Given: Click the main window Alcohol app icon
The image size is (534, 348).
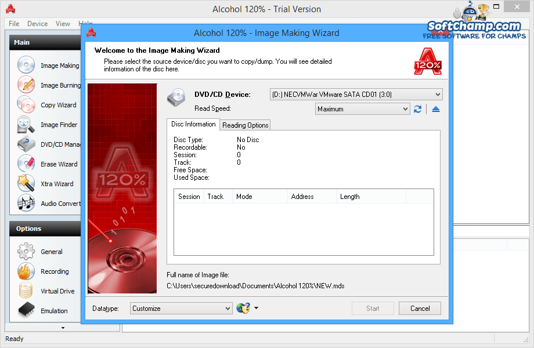Looking at the screenshot, I should pyautogui.click(x=10, y=9).
